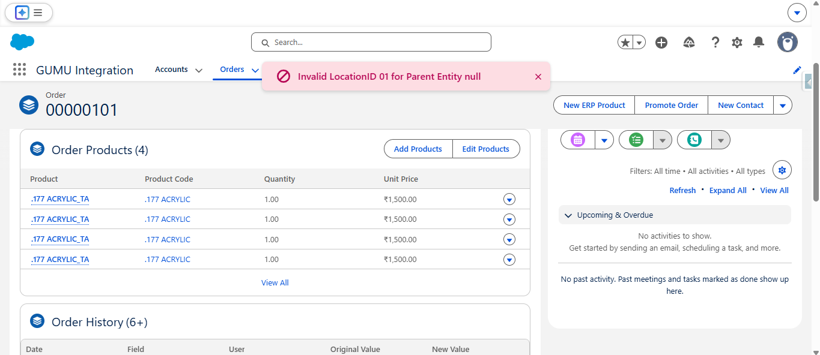820x355 pixels.
Task: Click the New Task checklist icon
Action: point(636,140)
